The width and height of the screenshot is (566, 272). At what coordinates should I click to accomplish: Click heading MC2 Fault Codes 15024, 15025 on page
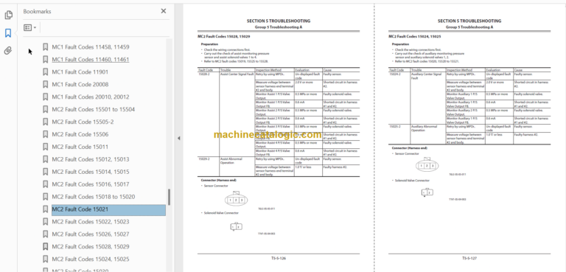tap(415, 36)
